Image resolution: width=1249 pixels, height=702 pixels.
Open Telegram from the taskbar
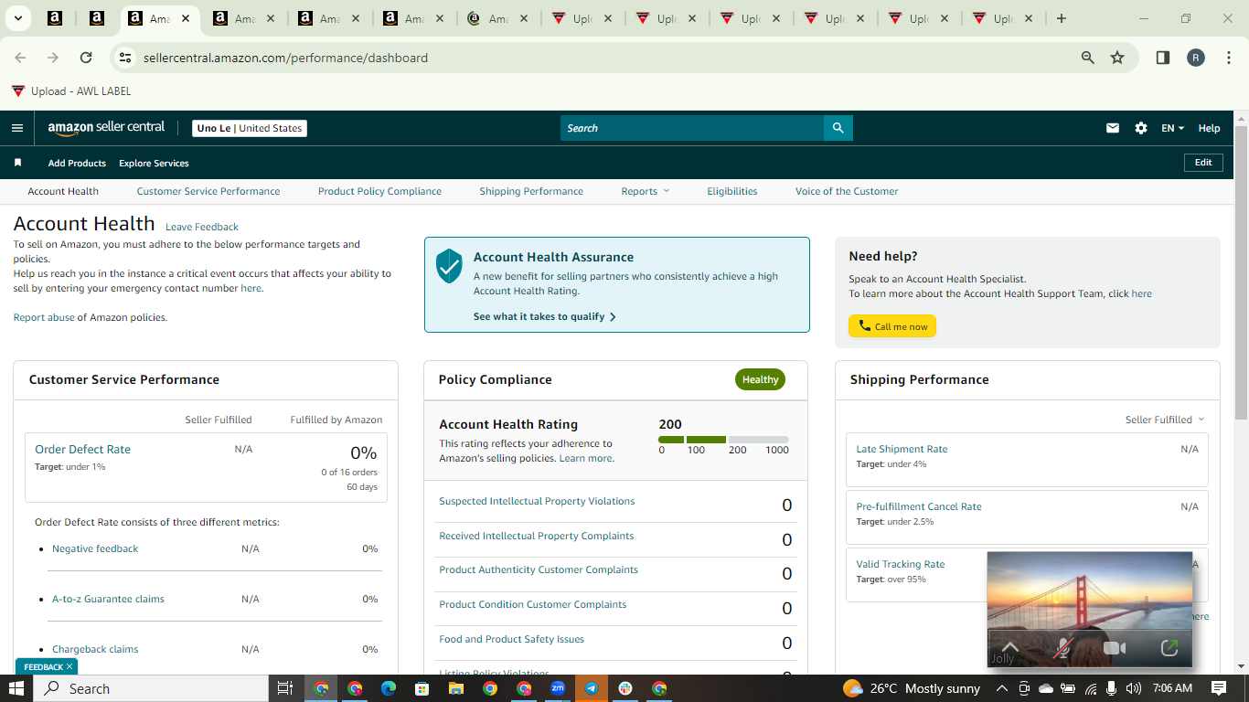[592, 688]
